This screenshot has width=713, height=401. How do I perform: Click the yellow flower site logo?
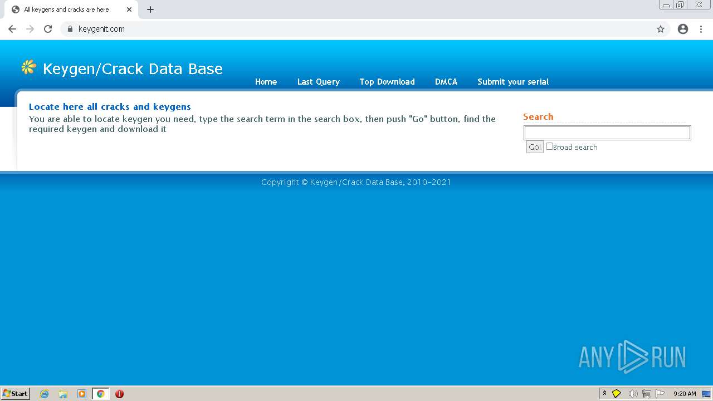click(x=28, y=67)
